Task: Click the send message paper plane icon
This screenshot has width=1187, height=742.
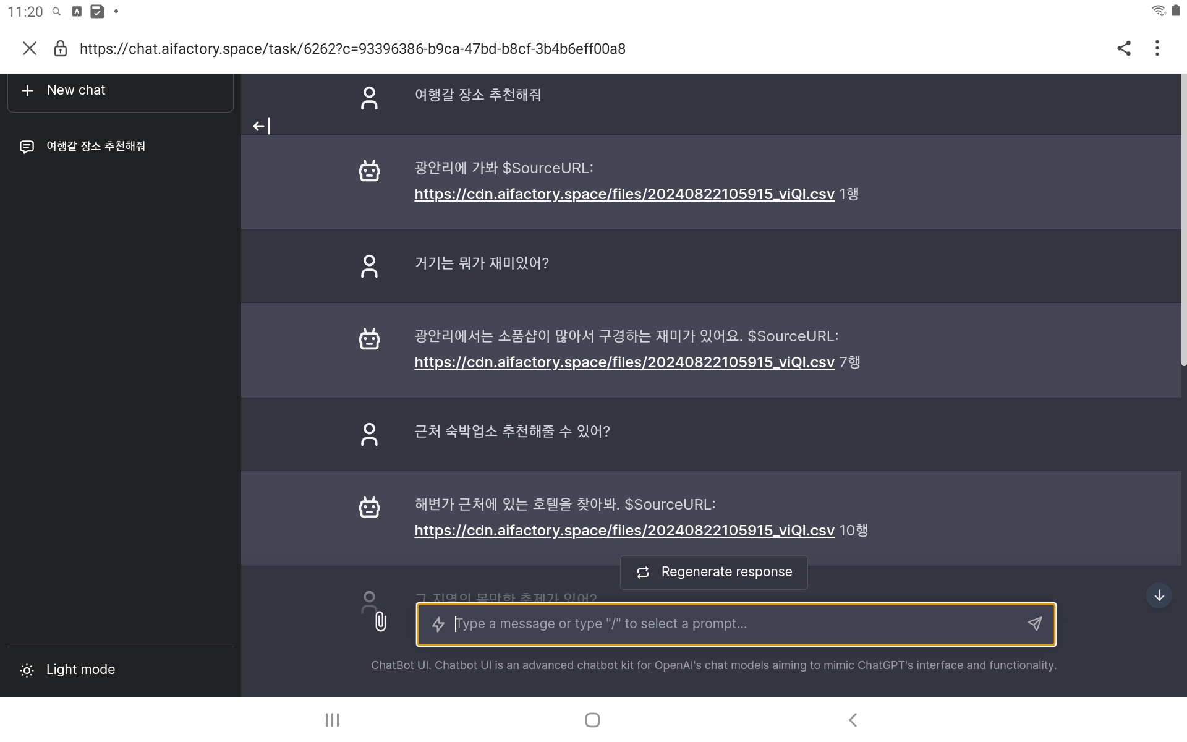Action: [x=1034, y=623]
